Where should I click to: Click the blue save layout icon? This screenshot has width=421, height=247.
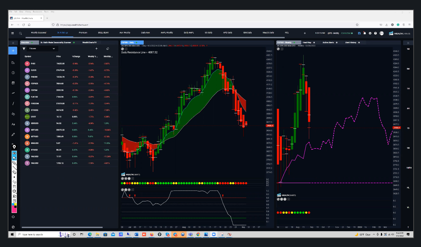coord(359,33)
